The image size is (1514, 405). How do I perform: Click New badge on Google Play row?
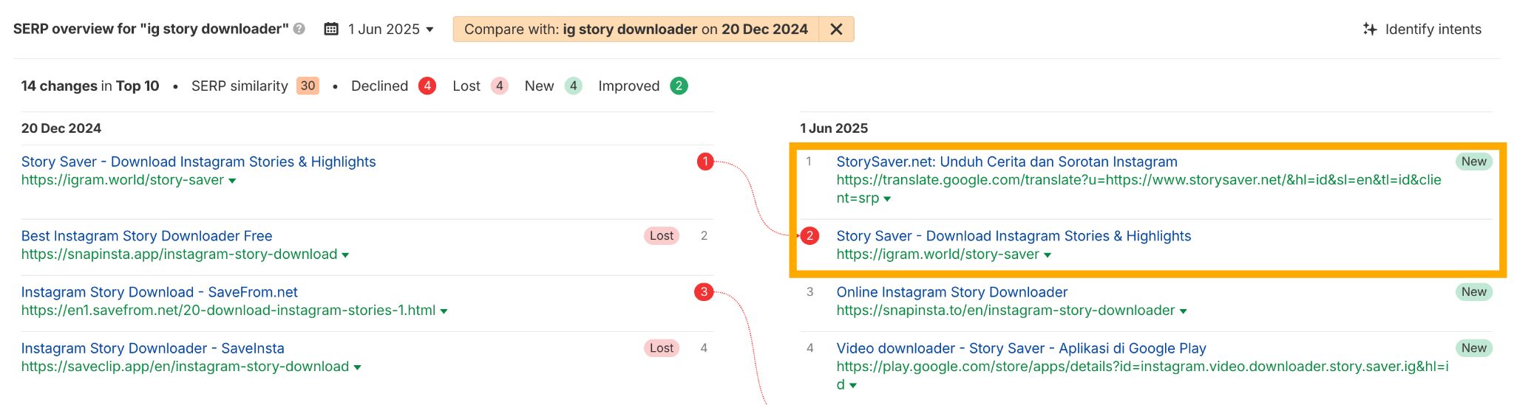coord(1473,347)
